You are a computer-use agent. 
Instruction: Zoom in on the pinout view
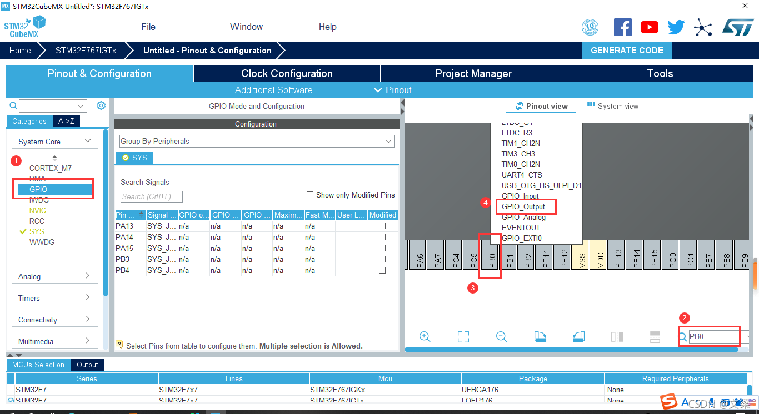[x=425, y=336]
